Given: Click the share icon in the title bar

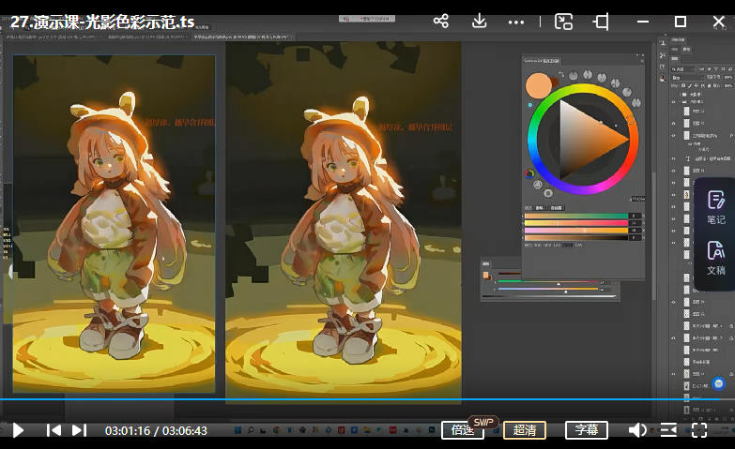Looking at the screenshot, I should [441, 22].
